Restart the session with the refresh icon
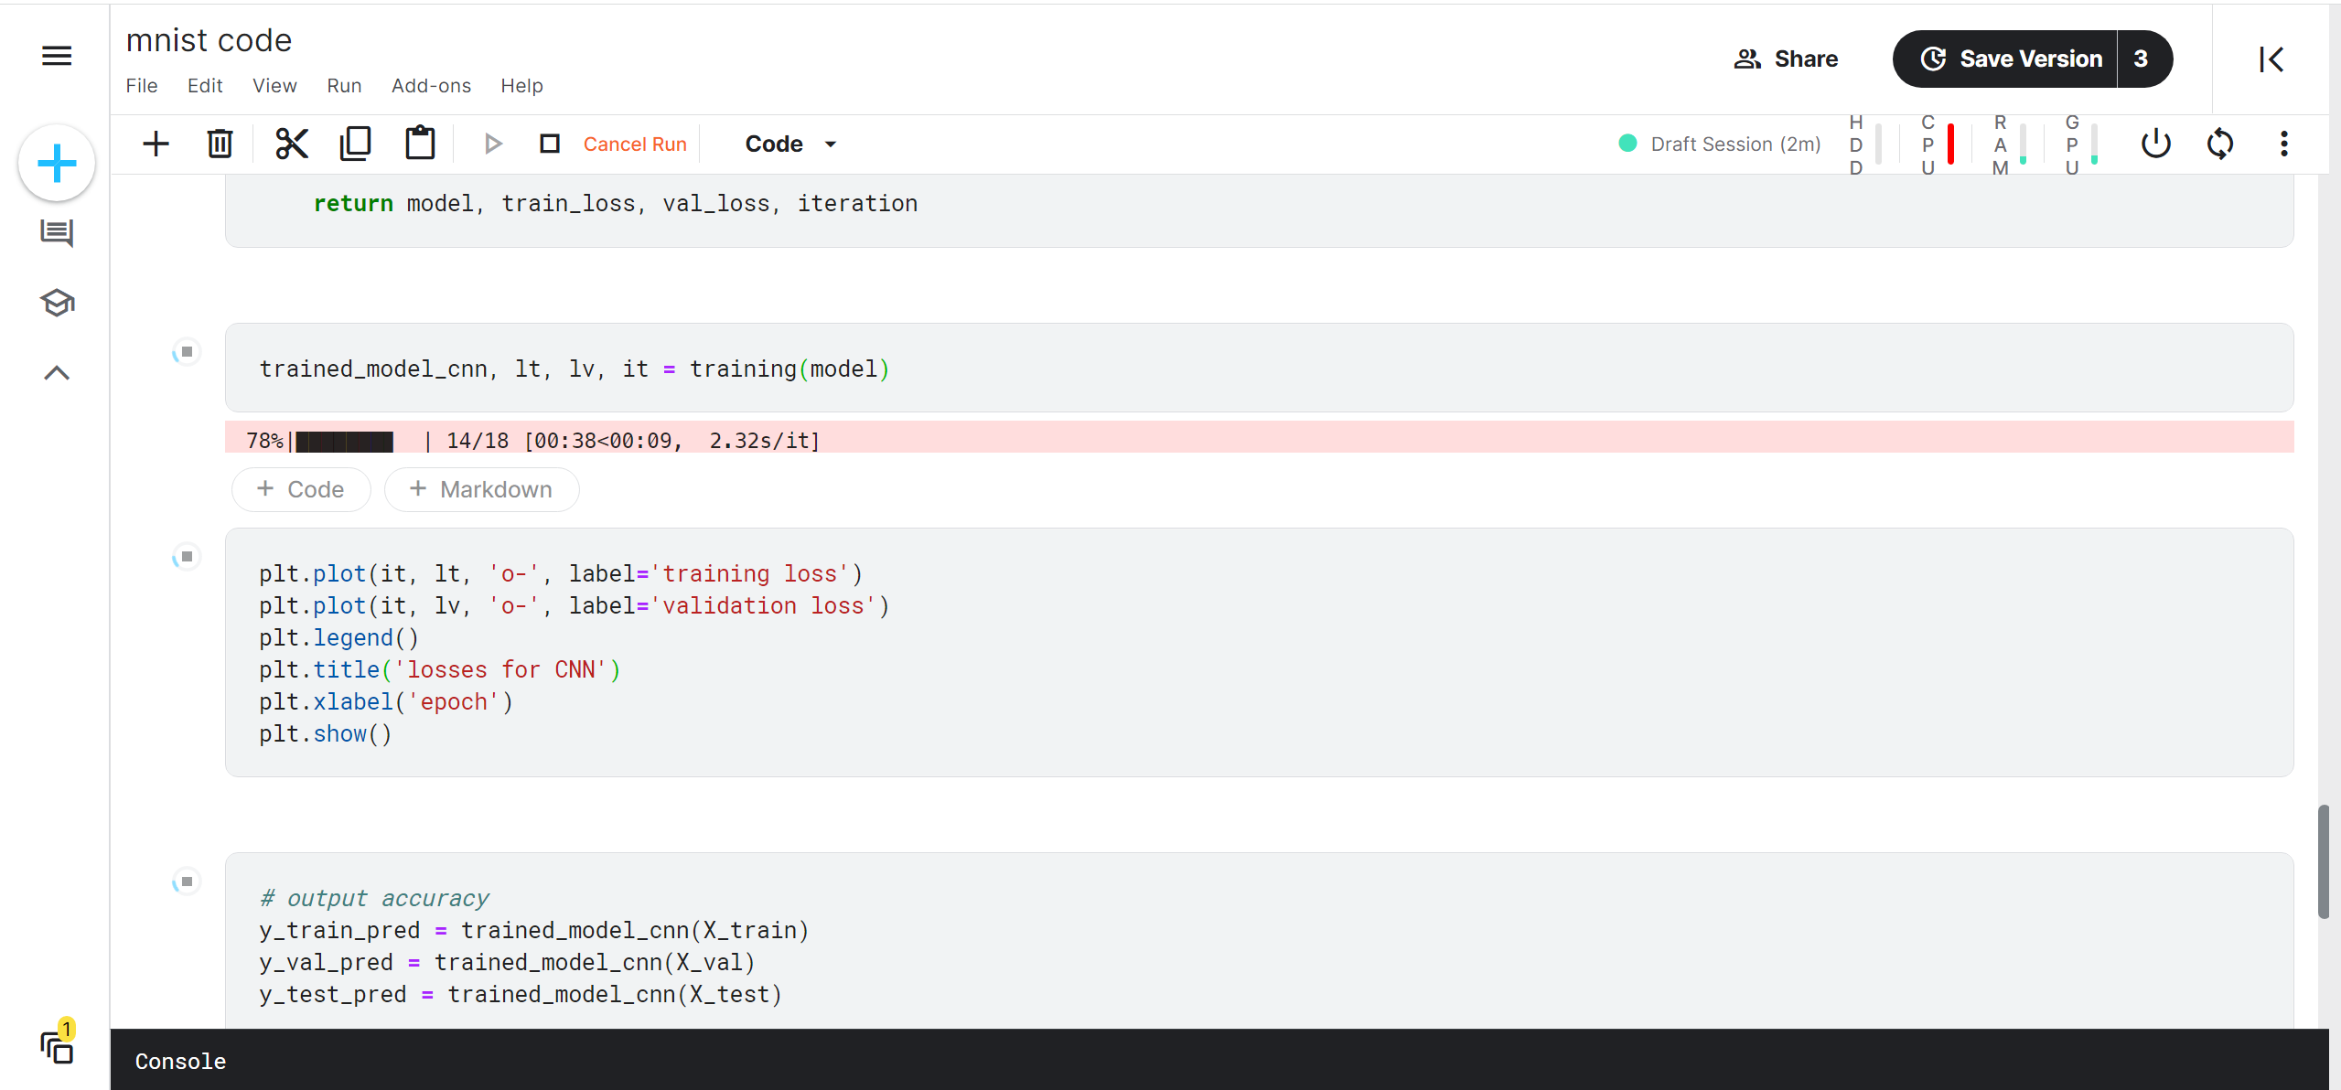This screenshot has width=2341, height=1090. point(2220,144)
